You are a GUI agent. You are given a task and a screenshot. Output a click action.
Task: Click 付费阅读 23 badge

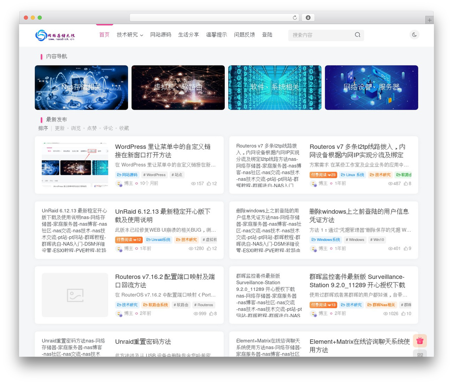click(x=323, y=175)
